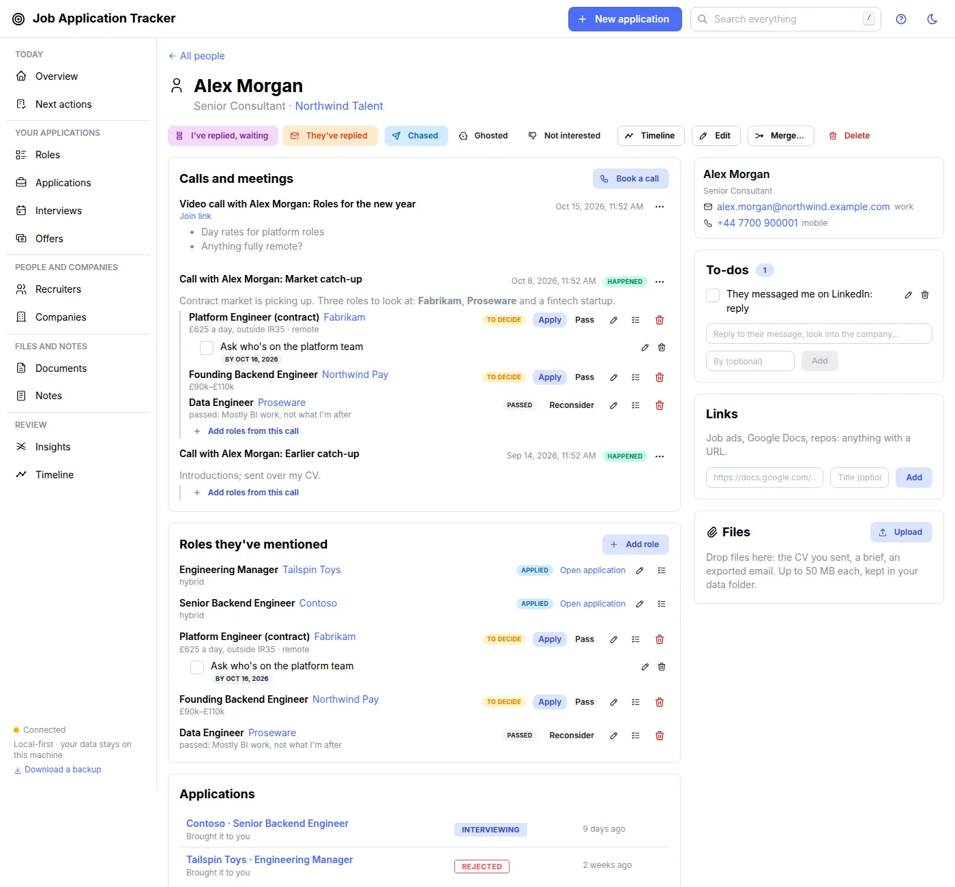
Task: Mark contact status as Chased
Action: pyautogui.click(x=416, y=136)
